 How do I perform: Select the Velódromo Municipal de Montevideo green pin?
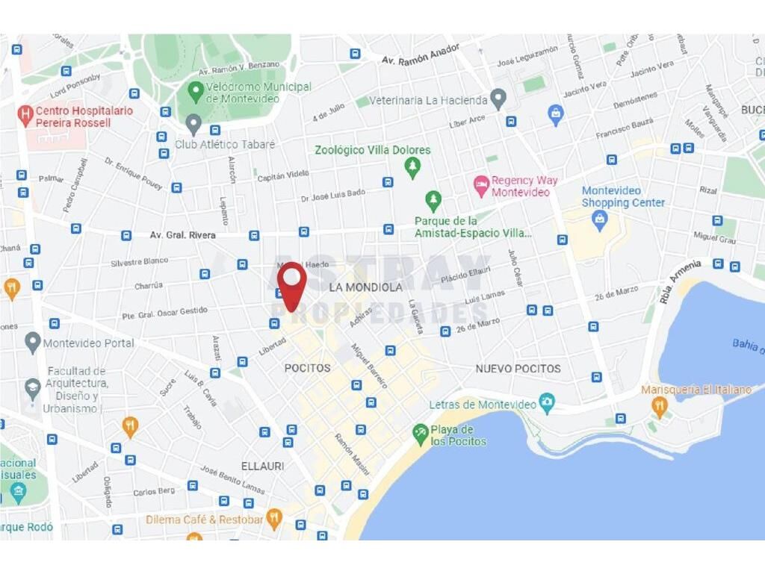point(196,93)
